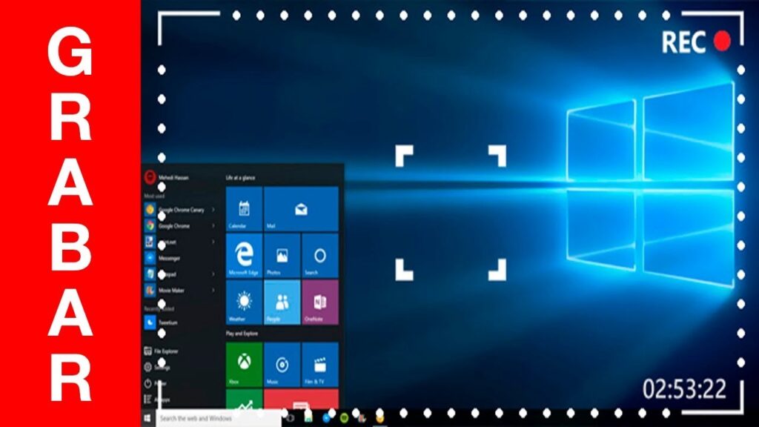Image resolution: width=759 pixels, height=427 pixels.
Task: Launch the Microsoft Edge tile
Action: coord(244,255)
